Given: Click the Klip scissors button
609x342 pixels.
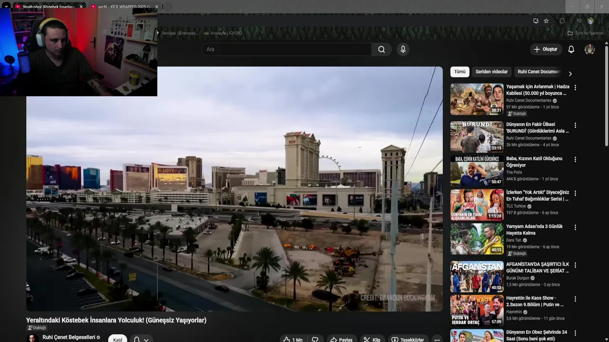Looking at the screenshot, I should tap(372, 340).
